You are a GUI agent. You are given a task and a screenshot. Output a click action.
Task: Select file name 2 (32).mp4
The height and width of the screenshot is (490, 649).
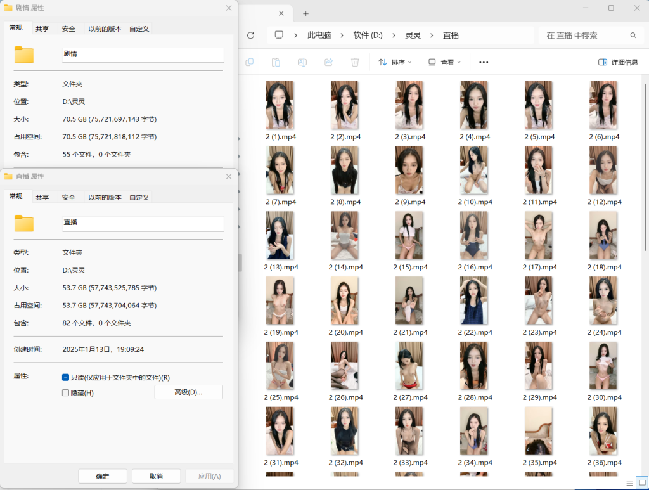pyautogui.click(x=345, y=463)
